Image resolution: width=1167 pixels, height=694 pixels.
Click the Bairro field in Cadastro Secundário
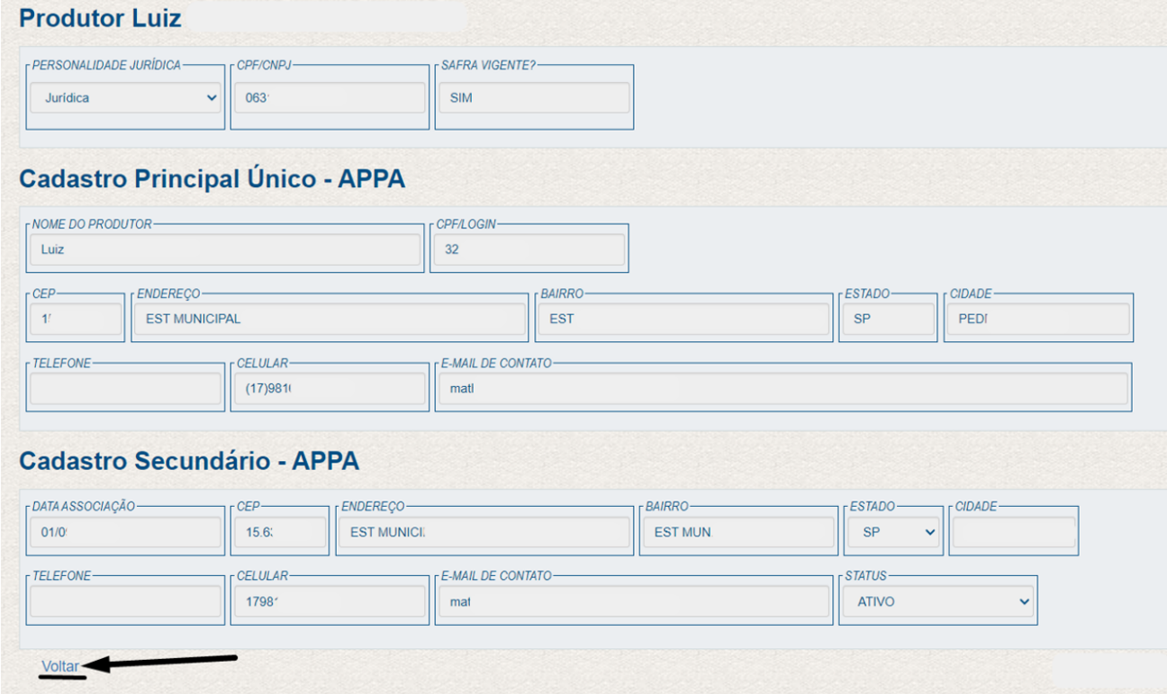738,532
